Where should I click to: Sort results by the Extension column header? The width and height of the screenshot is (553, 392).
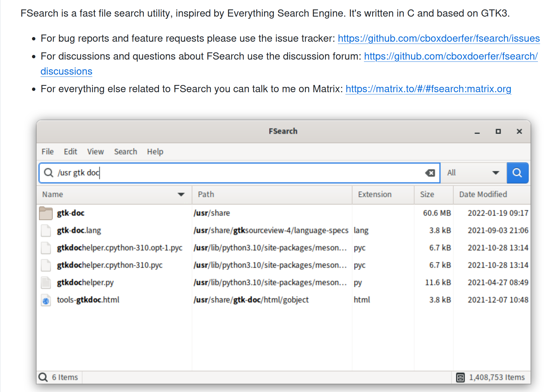383,194
